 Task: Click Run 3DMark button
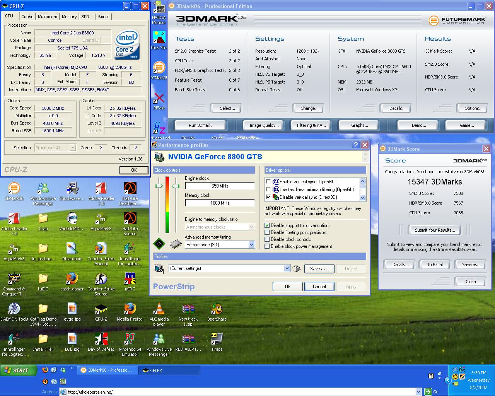(x=200, y=125)
